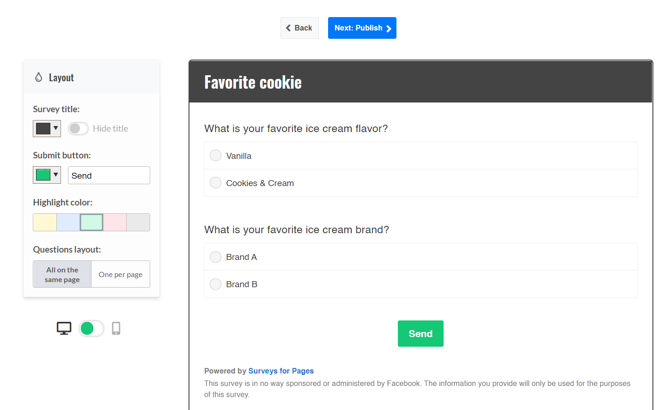Go back with the Back button
664x410 pixels.
(299, 28)
